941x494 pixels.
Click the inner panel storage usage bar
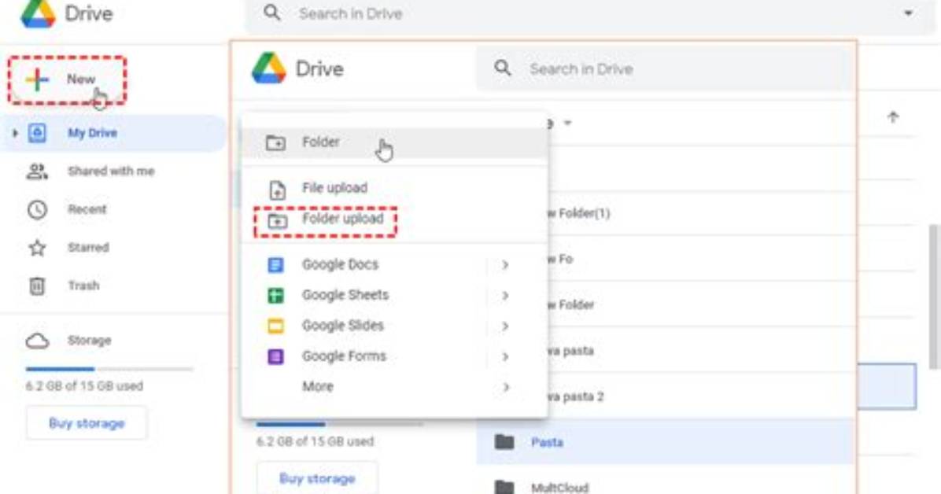340,424
